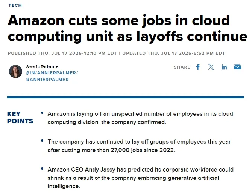This screenshot has height=193, width=252.
Task: Click the Amazon cuts some jobs headline
Action: [127, 29]
